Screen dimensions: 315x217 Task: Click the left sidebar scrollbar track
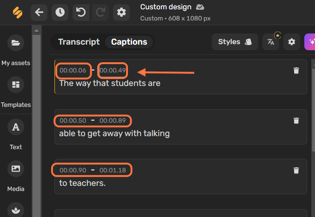click(36, 126)
